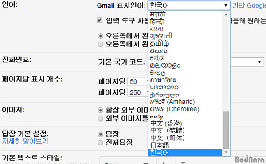Viewport: 266px width, 164px height.
Task: Open 기본 국가 코드 dropdown arrow
Action: point(259,62)
